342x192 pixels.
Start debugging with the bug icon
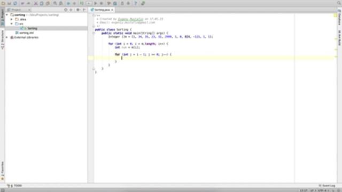tap(102, 3)
